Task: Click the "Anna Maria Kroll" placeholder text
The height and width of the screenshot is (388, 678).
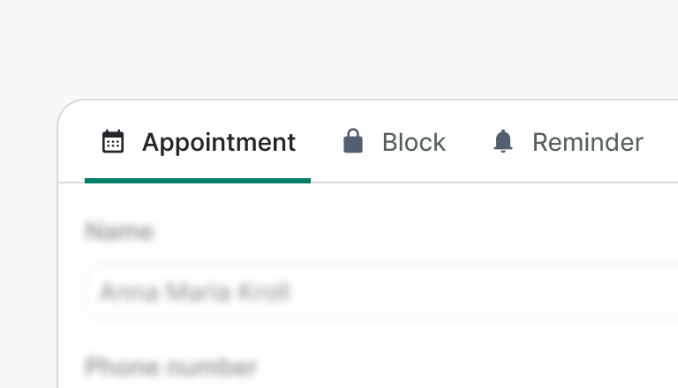Action: [195, 292]
